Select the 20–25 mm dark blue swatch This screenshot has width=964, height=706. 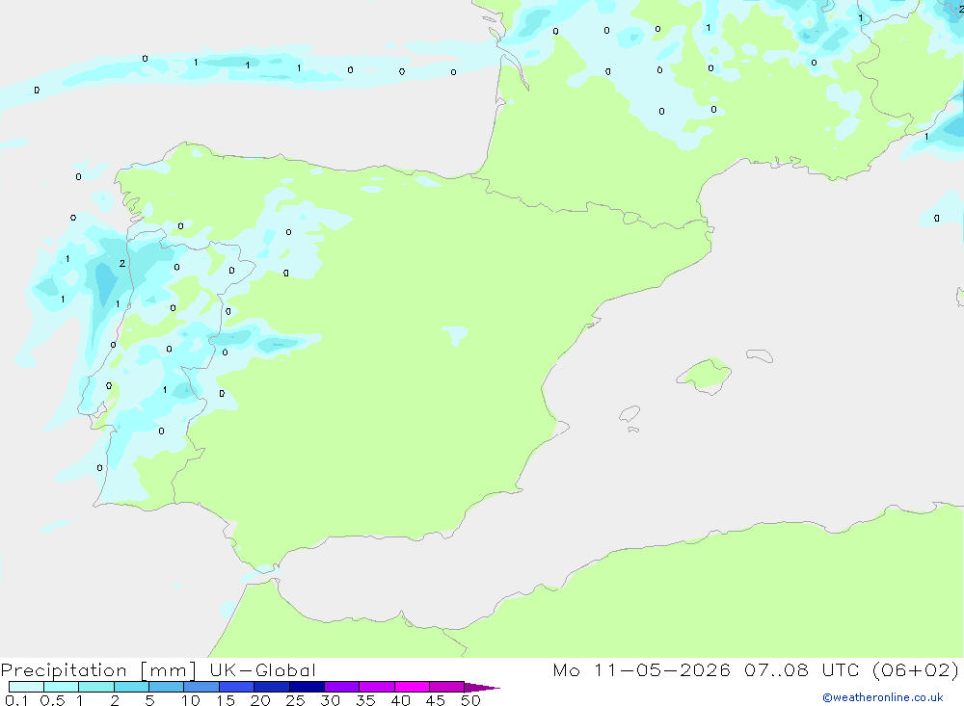(272, 687)
